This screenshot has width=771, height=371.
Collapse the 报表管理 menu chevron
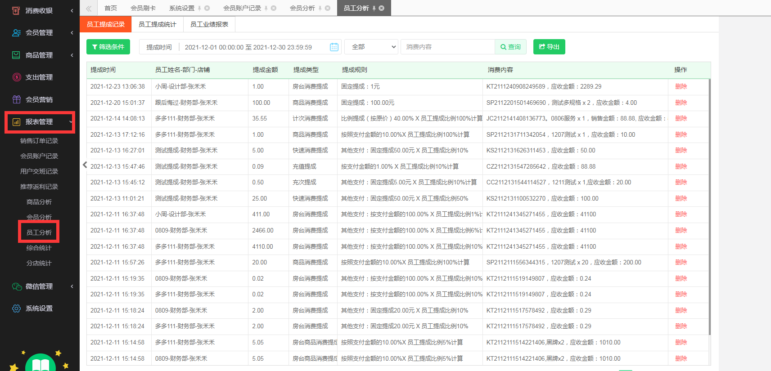point(71,122)
